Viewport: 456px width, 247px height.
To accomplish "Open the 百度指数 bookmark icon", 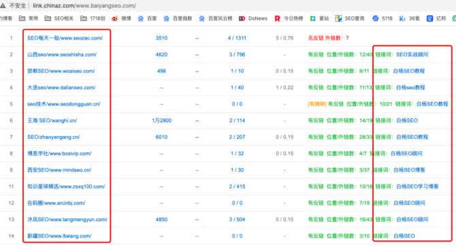I will point(166,18).
